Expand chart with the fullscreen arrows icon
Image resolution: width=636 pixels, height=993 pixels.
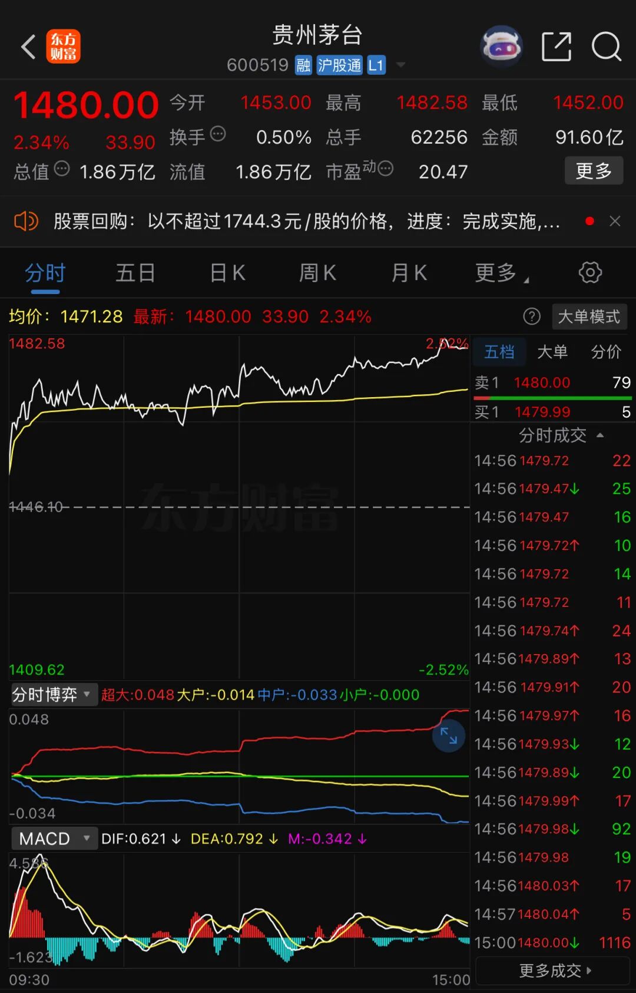449,735
